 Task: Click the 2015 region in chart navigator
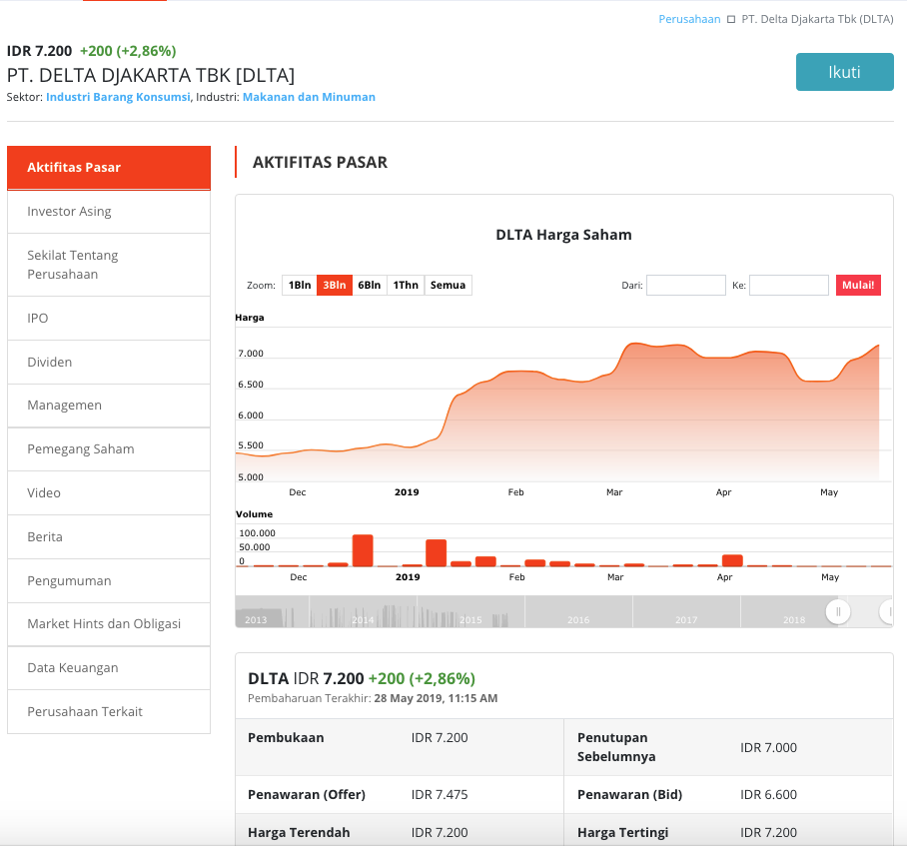click(470, 620)
